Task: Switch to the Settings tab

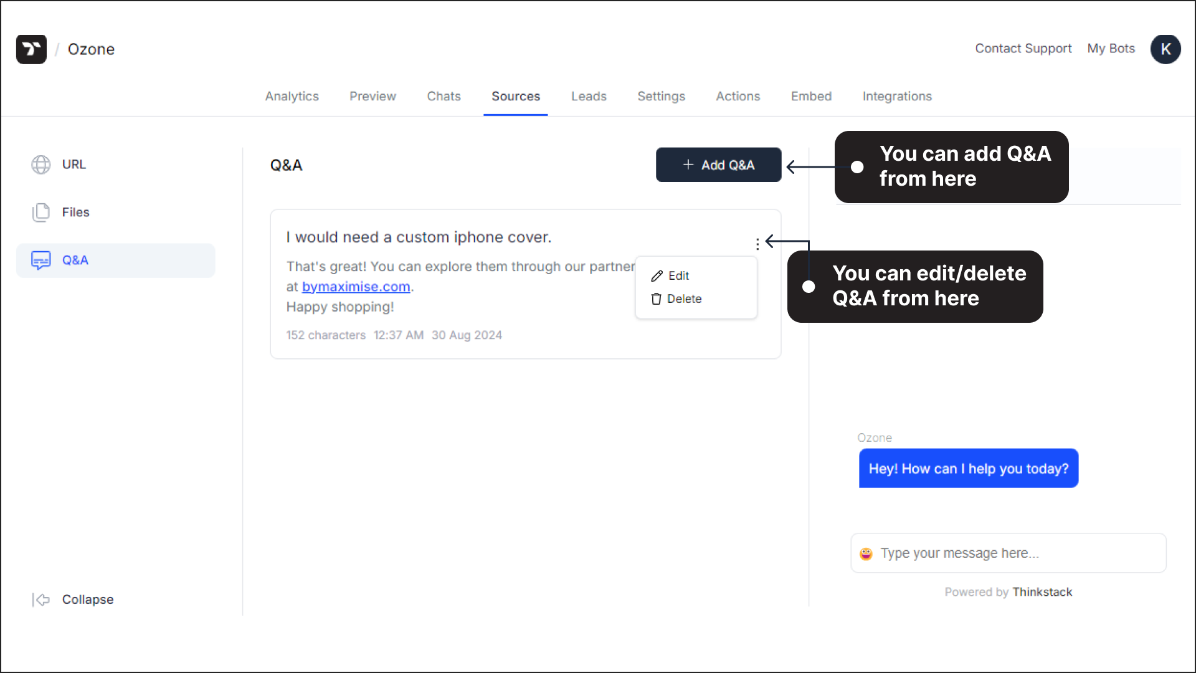Action: pos(660,96)
